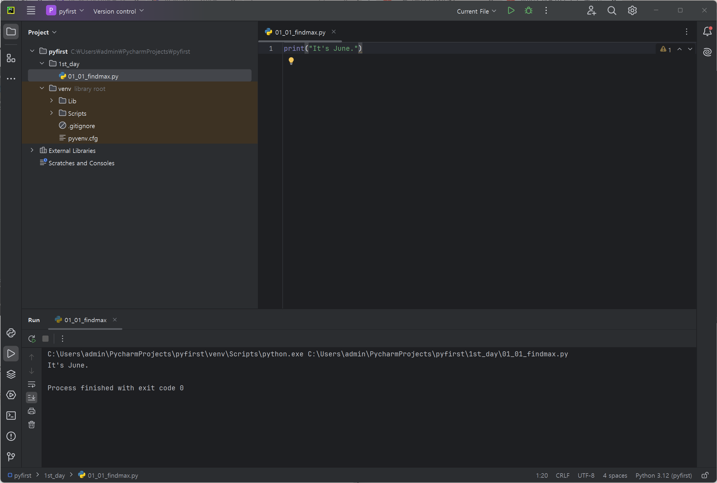The image size is (717, 483).
Task: Change the 4 spaces indent setting
Action: pyautogui.click(x=615, y=476)
